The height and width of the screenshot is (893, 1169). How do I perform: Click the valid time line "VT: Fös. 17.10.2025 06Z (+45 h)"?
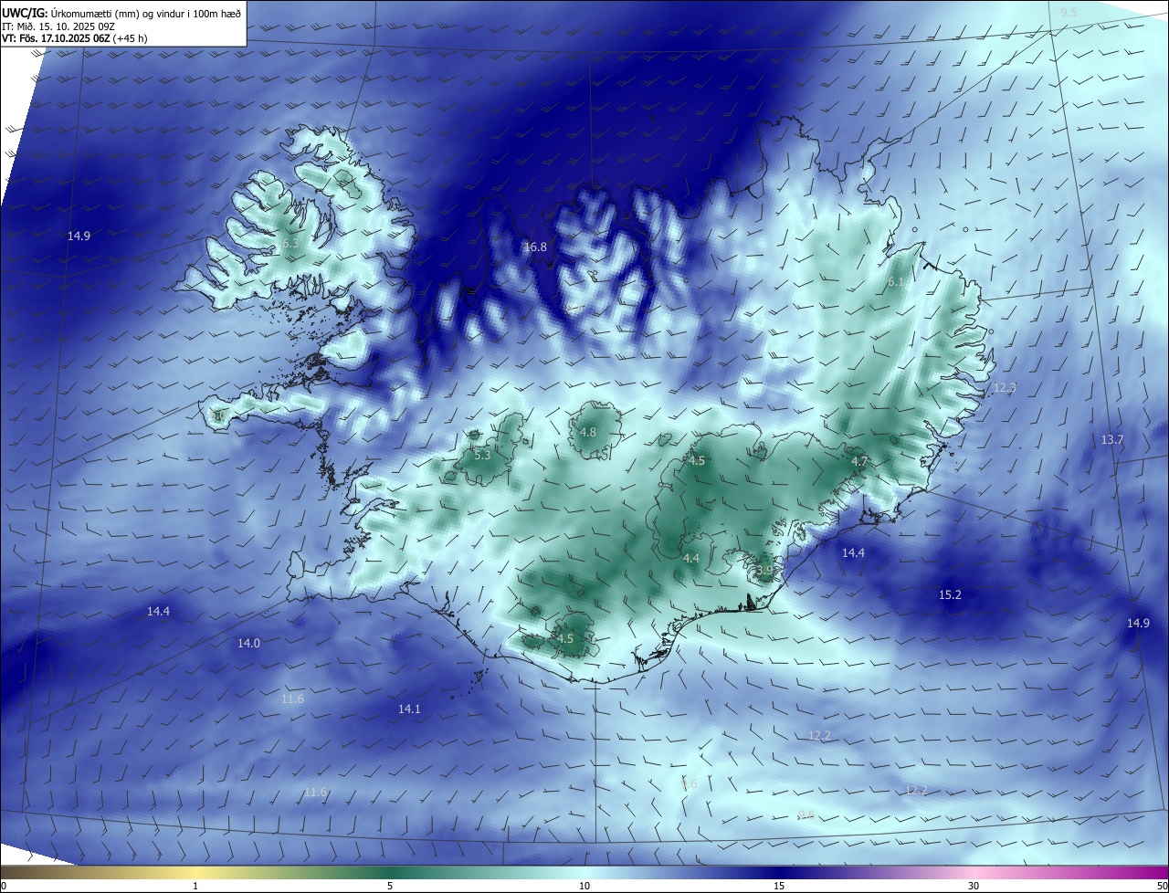(x=74, y=38)
